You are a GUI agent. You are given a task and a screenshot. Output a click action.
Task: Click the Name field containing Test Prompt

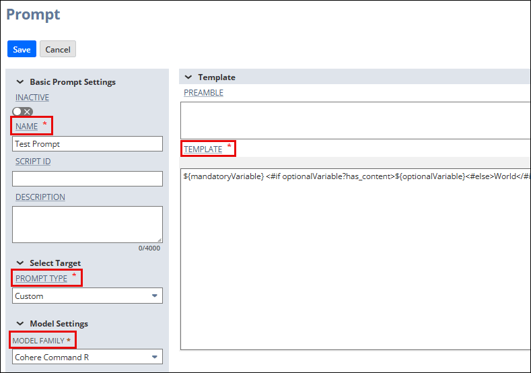(87, 144)
